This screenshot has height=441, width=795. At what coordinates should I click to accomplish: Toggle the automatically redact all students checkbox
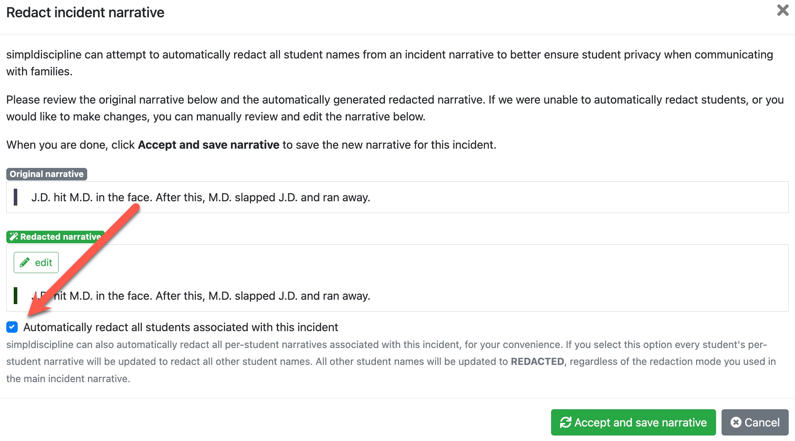(12, 327)
